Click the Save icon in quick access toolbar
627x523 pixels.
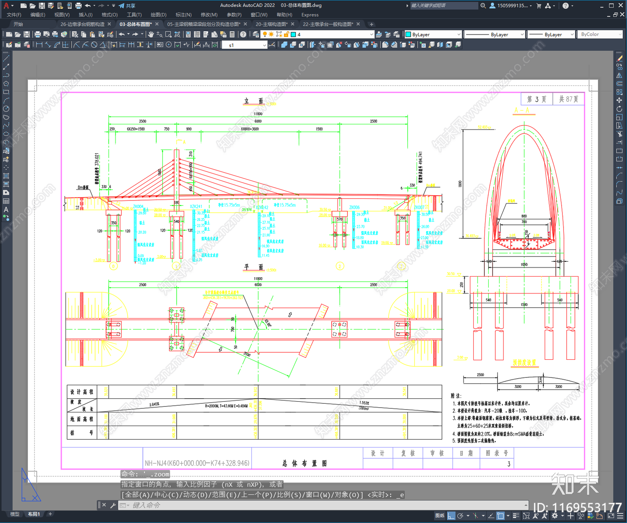click(42, 5)
